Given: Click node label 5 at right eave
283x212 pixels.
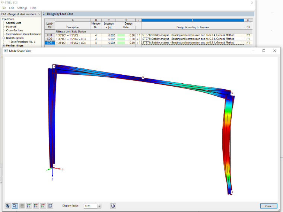Looking at the screenshot, I should 232,93.
